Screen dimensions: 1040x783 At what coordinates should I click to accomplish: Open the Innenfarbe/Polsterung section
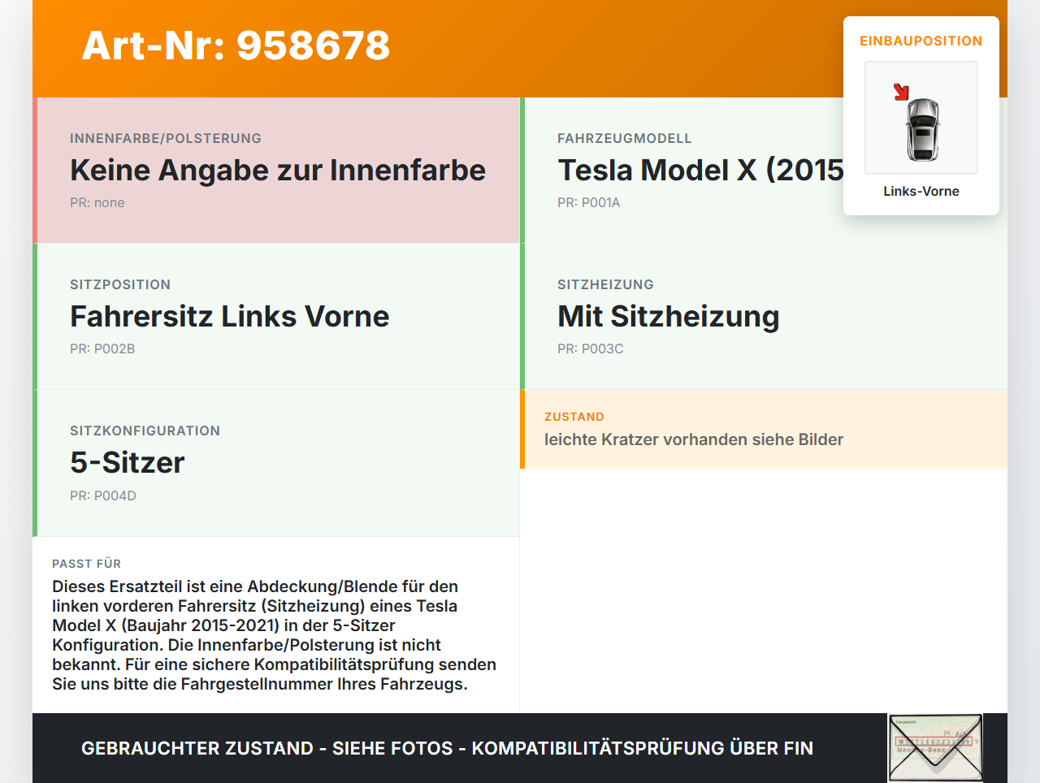coord(276,170)
